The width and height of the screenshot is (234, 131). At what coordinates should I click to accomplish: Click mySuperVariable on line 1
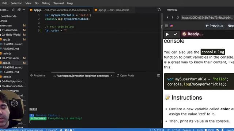(63, 15)
